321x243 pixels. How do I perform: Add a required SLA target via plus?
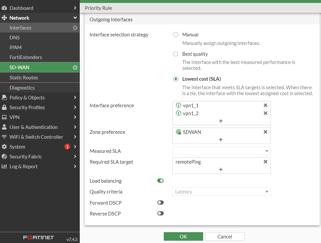pyautogui.click(x=221, y=170)
